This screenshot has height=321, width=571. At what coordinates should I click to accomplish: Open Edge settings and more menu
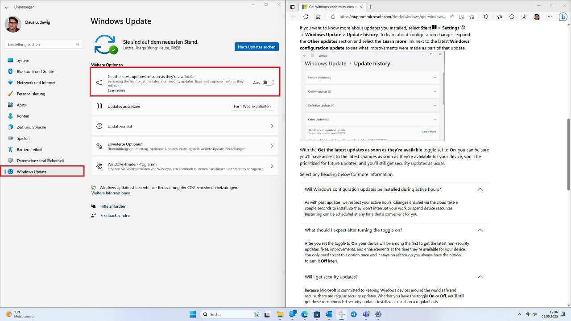pyautogui.click(x=549, y=16)
